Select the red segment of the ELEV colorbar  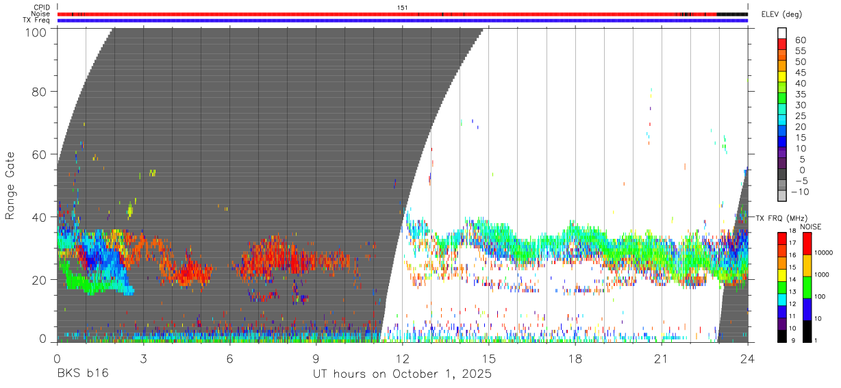click(781, 44)
